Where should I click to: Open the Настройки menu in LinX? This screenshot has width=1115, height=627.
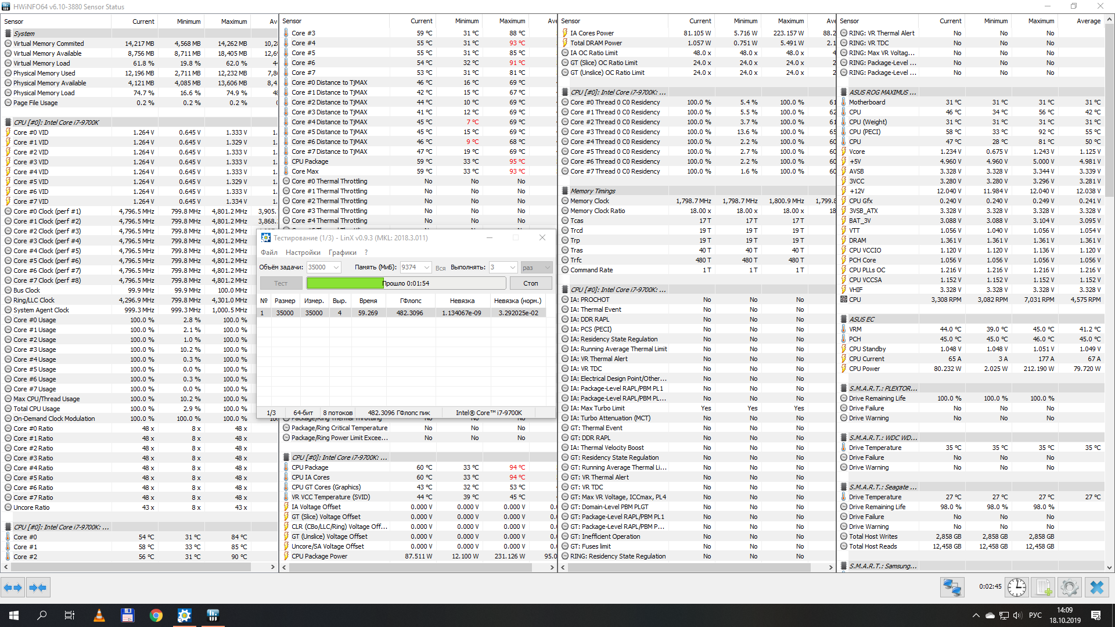[x=303, y=253]
